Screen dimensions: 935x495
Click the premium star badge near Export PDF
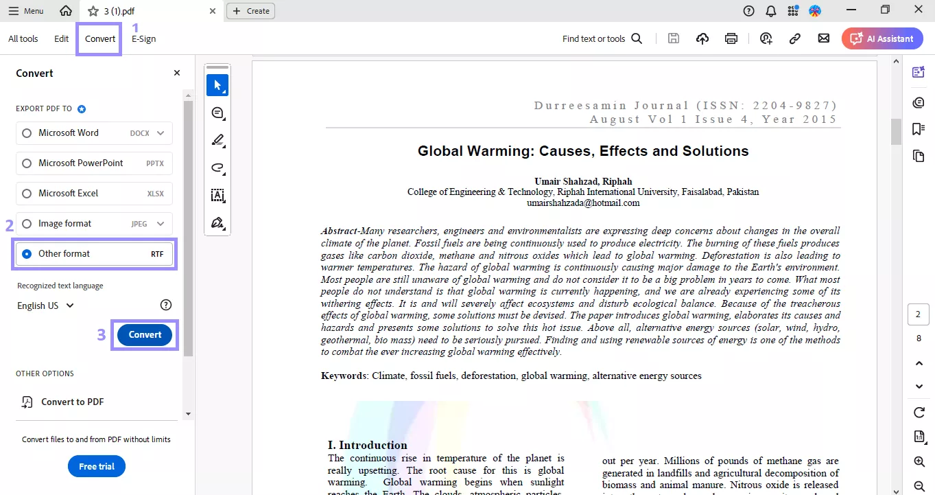pos(82,109)
